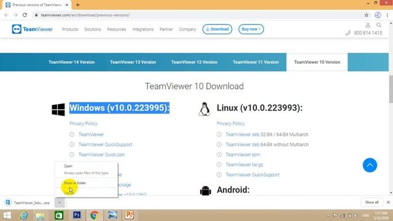The image size is (393, 221).
Task: Click the green spreadsheet app taskbar icon
Action: [x=59, y=215]
